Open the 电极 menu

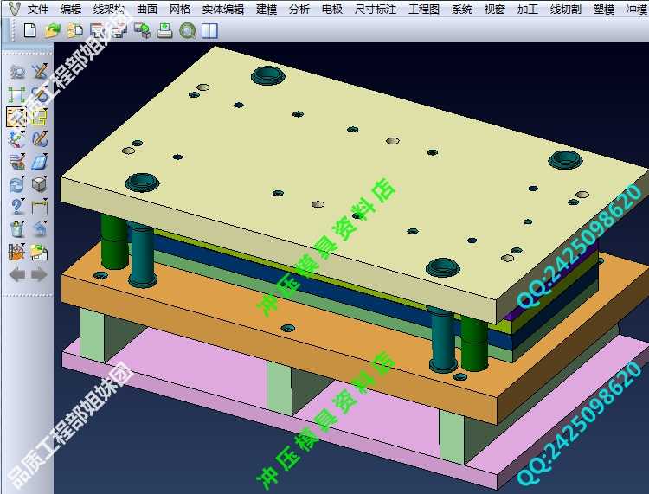(x=332, y=10)
